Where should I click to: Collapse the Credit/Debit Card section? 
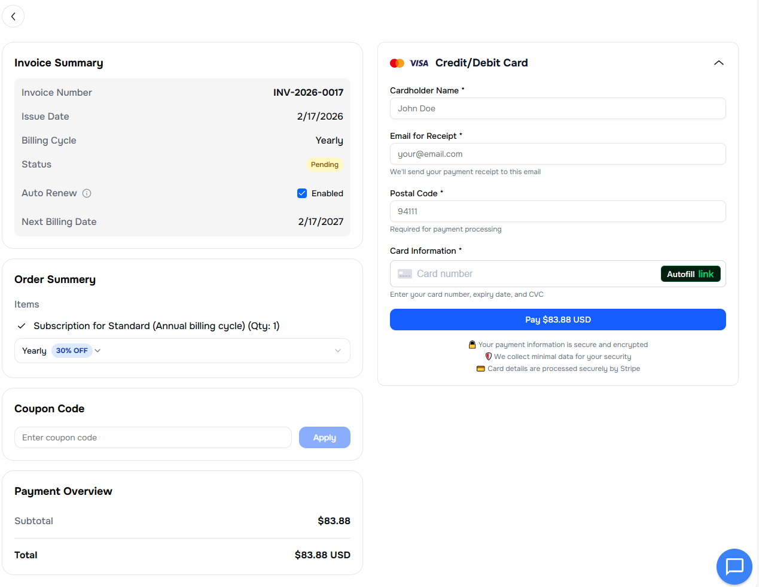click(718, 63)
